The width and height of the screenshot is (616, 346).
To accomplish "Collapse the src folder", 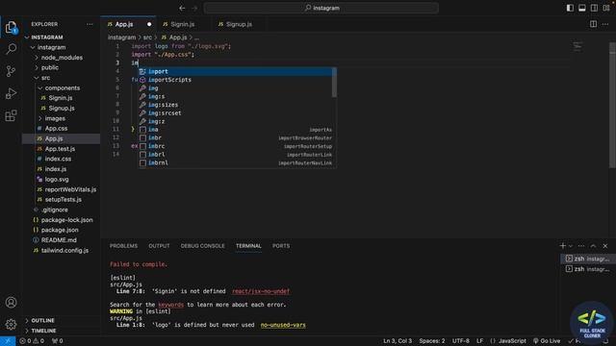I will point(62,78).
